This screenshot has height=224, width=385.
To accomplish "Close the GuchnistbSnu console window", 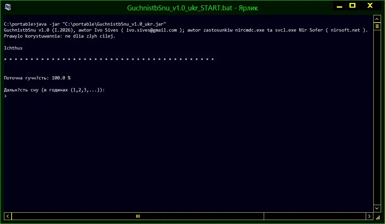I will point(370,6).
